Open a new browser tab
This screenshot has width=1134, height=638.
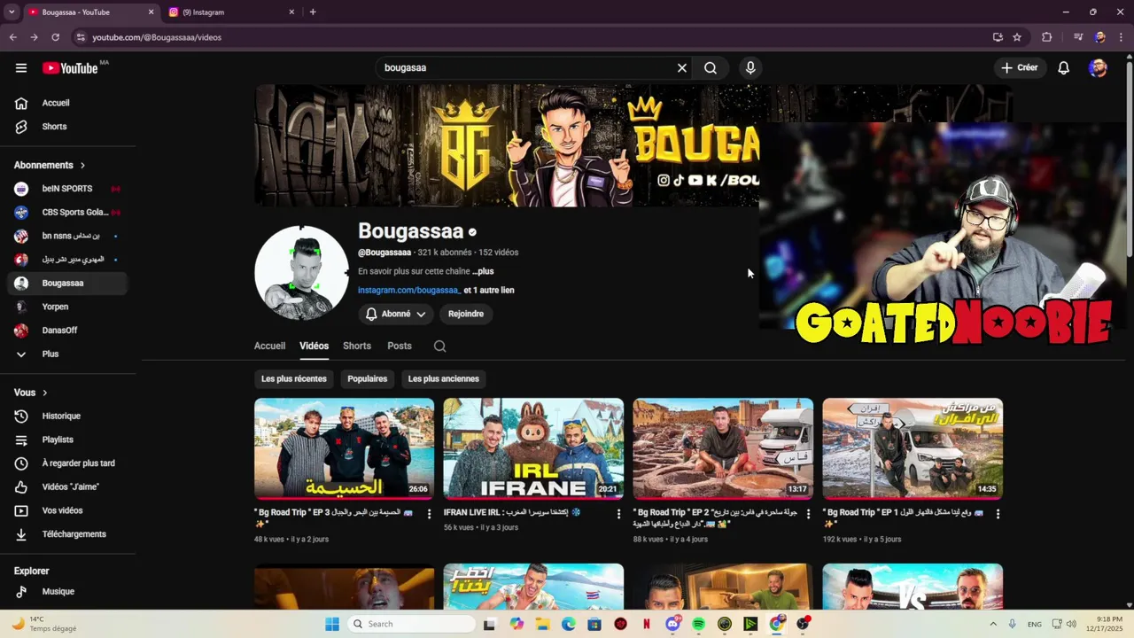pyautogui.click(x=313, y=12)
